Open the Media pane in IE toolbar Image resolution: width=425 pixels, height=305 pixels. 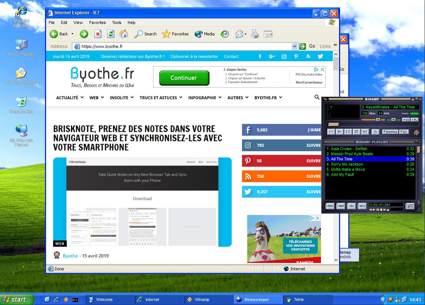click(205, 34)
